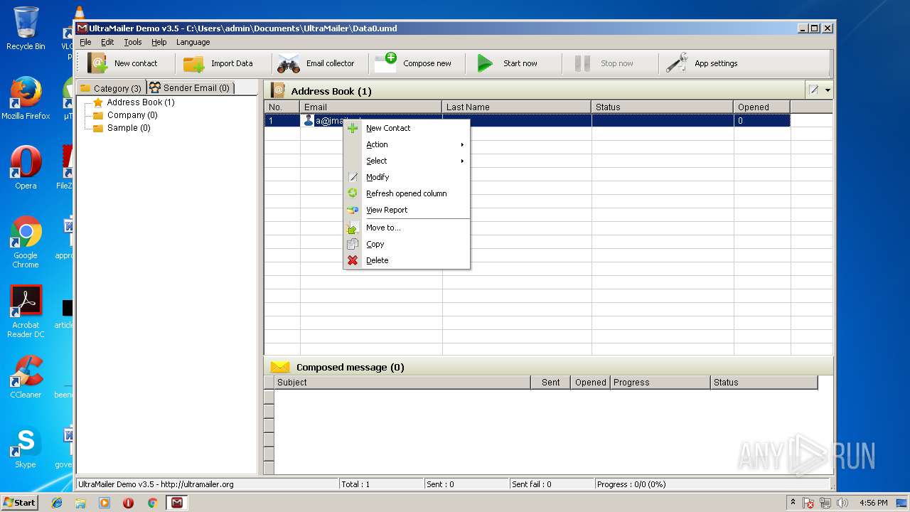Screen dimensions: 910x512
Task: Choose Refresh opened column
Action: [x=406, y=193]
